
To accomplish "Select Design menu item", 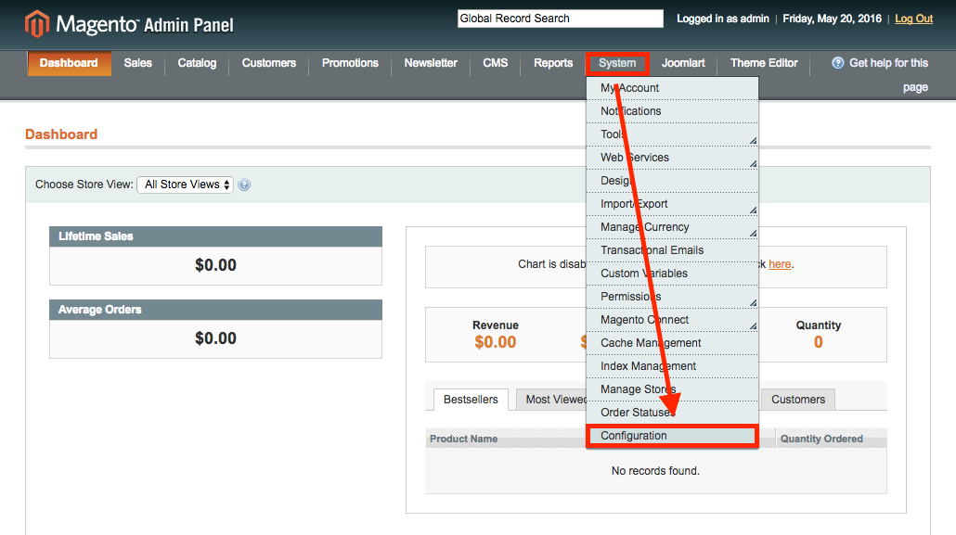I will (672, 181).
